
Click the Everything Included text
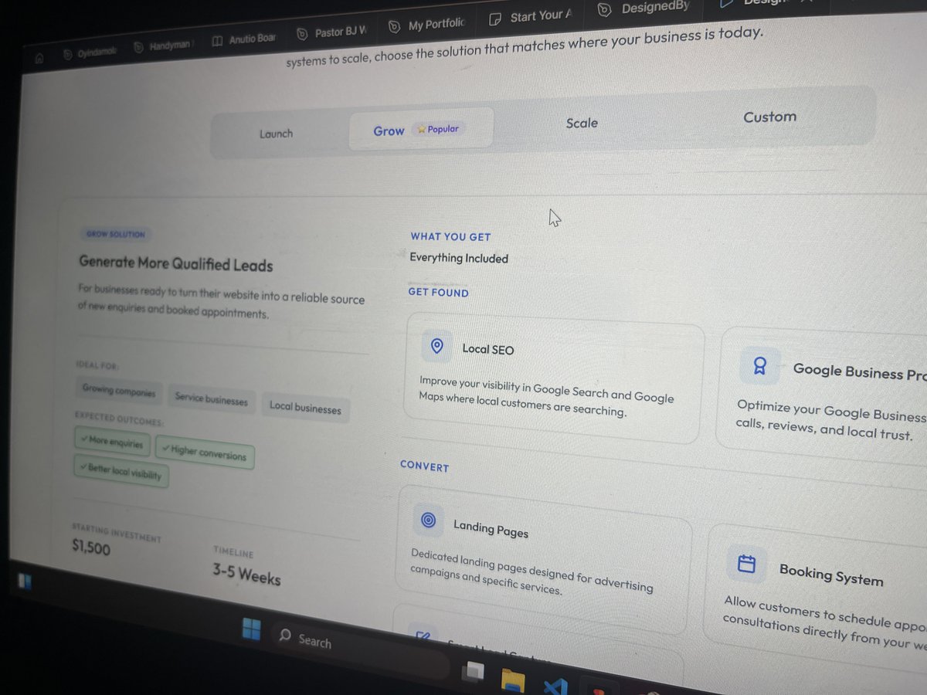tap(459, 258)
